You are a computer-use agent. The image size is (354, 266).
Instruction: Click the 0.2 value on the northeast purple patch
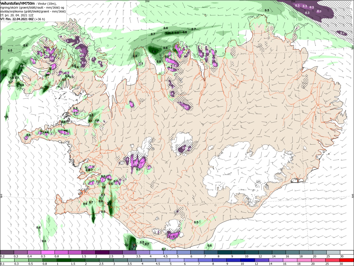pos(342,33)
